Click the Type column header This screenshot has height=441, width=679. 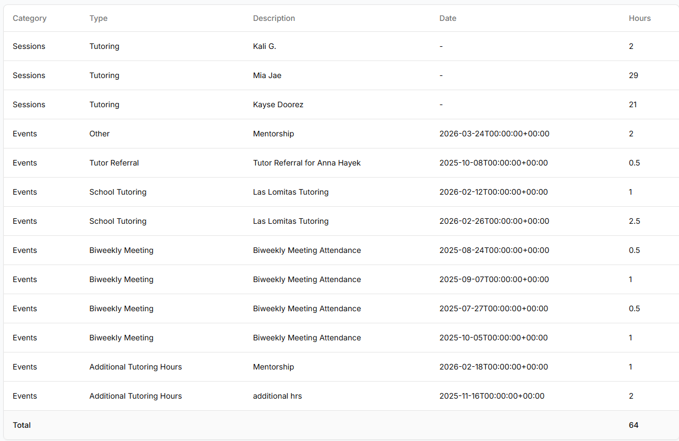(x=98, y=18)
